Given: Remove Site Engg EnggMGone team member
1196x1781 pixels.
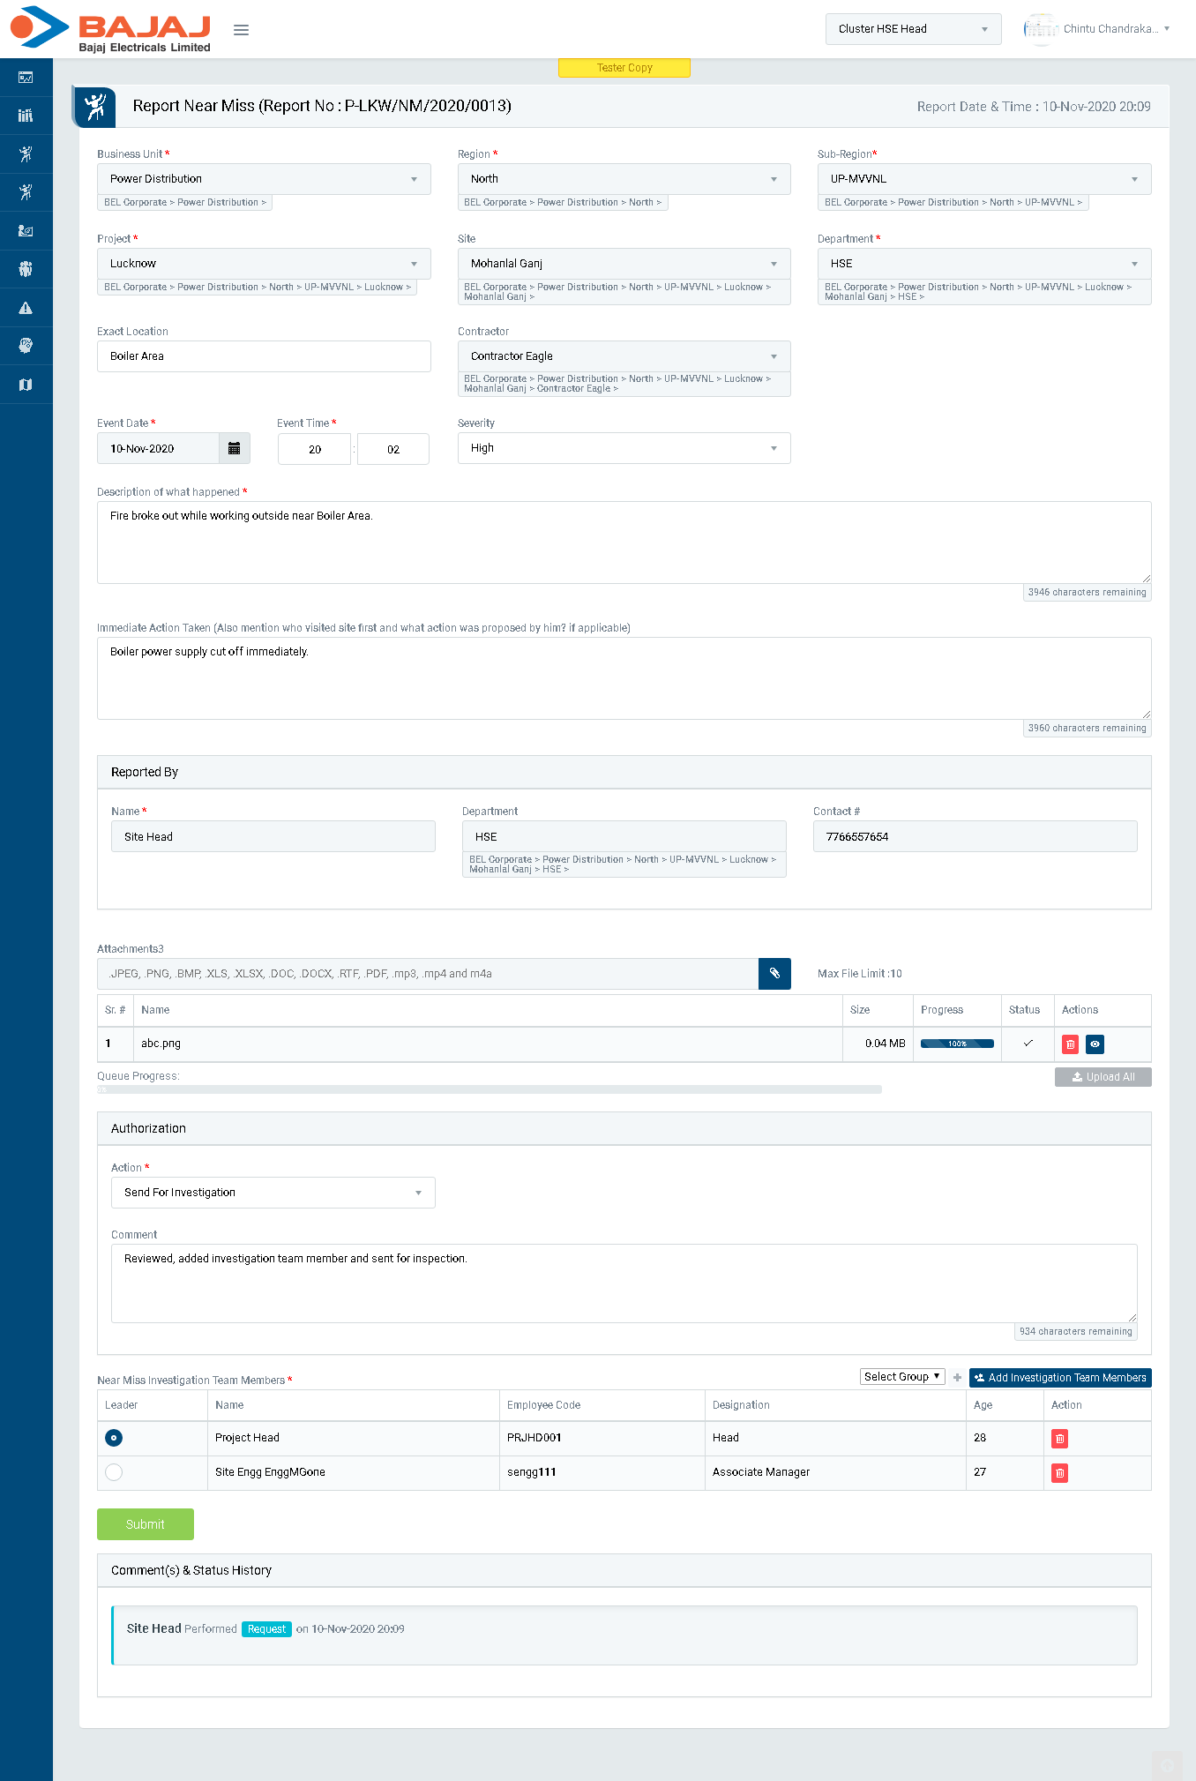Looking at the screenshot, I should click(x=1059, y=1473).
